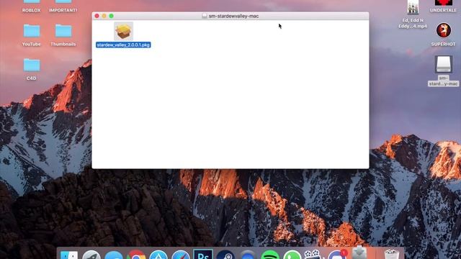Zoom the sm-stardewvalley-mac window with green button
Screen dimensions: 461x259
click(x=112, y=16)
